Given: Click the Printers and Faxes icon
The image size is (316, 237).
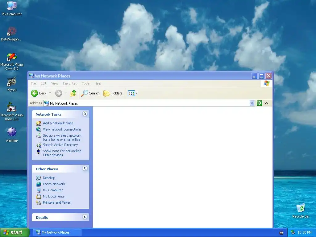Looking at the screenshot, I should pyautogui.click(x=39, y=202).
